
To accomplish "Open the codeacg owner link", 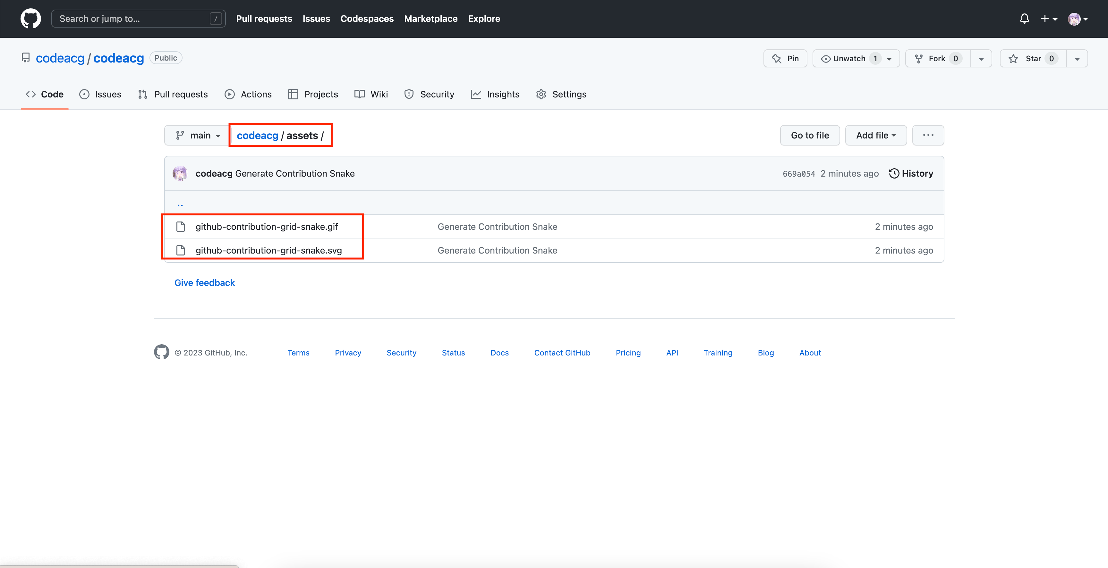I will click(x=60, y=58).
